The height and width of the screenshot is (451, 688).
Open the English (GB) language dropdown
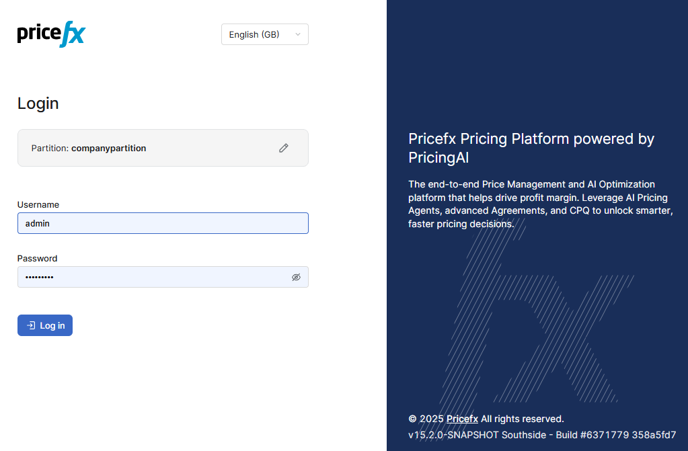coord(264,34)
